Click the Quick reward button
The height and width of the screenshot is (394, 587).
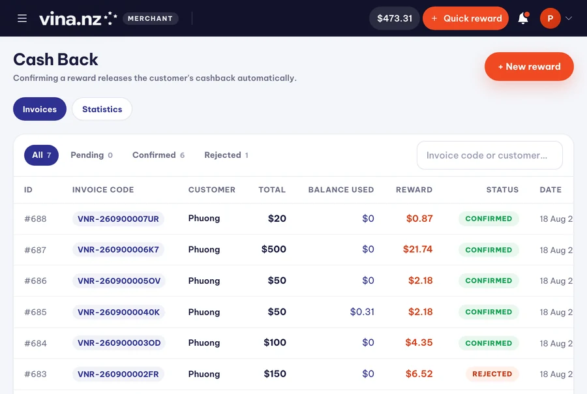click(x=466, y=18)
